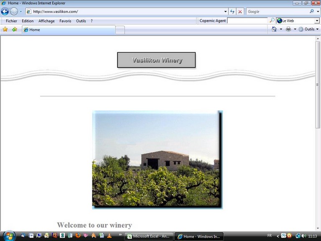Expand the Outils command bar dropdown
321x241 pixels.
pyautogui.click(x=317, y=29)
